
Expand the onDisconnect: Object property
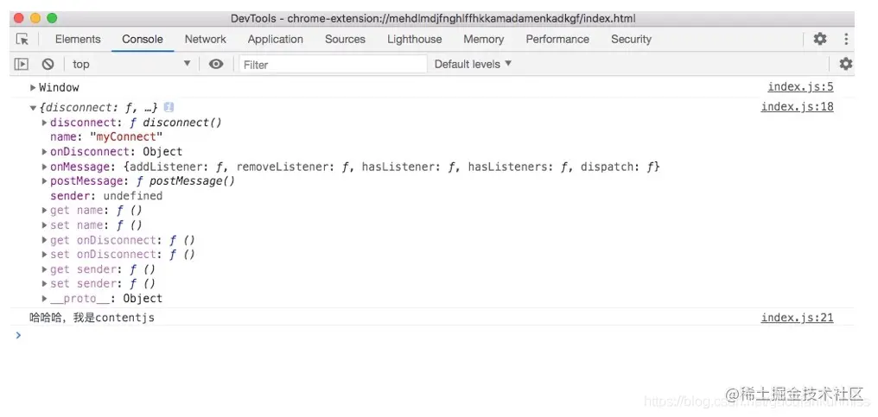pos(45,152)
